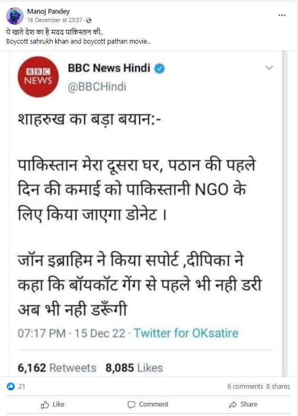View the 6,162 Retweets count
Screen dimensions: 298x416
pyautogui.click(x=57, y=368)
